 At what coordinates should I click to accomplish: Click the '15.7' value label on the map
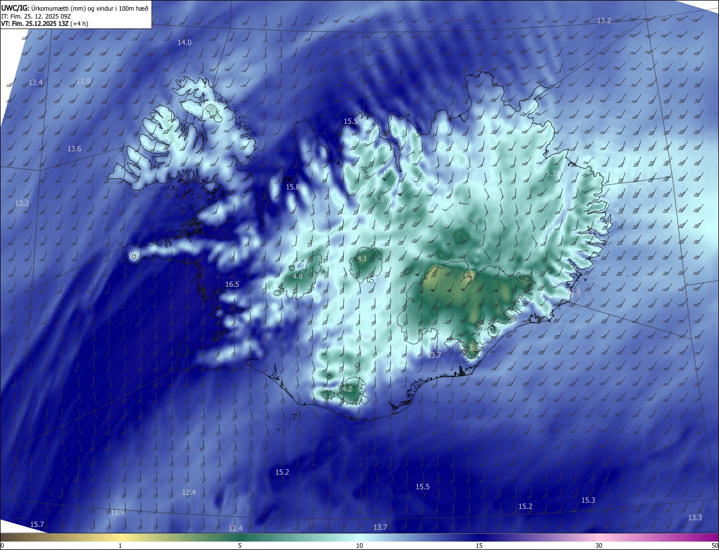pyautogui.click(x=37, y=525)
